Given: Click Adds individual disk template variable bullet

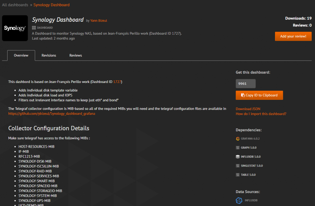Looking at the screenshot, I should [48, 90].
